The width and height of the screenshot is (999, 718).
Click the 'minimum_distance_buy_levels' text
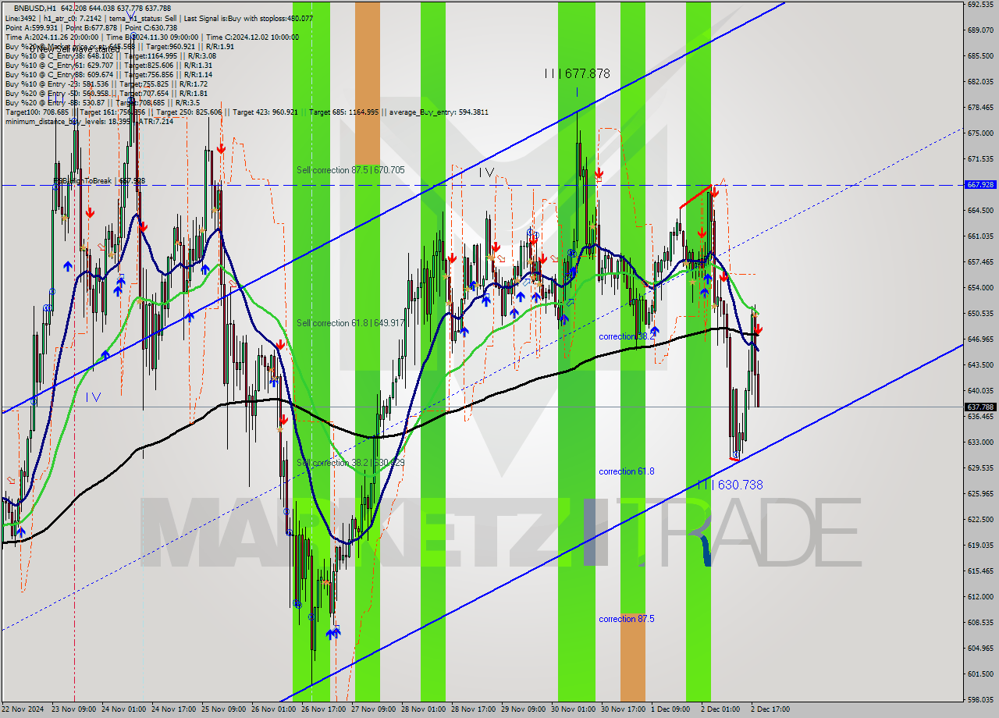pyautogui.click(x=54, y=121)
